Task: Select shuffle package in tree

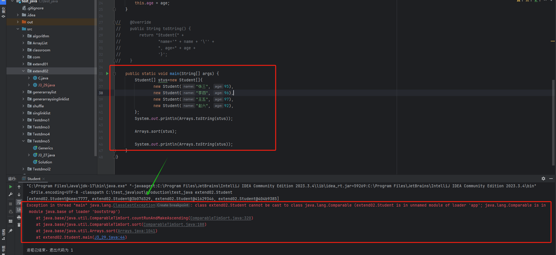Action: [x=38, y=106]
